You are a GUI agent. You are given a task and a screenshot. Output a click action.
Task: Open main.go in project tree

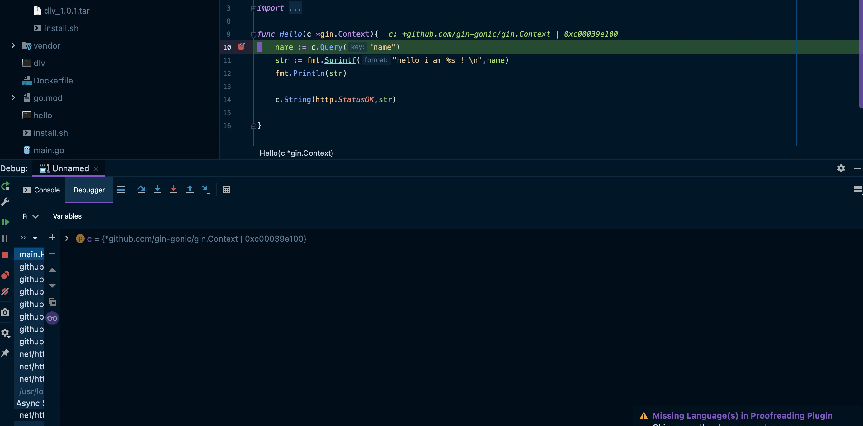(49, 150)
